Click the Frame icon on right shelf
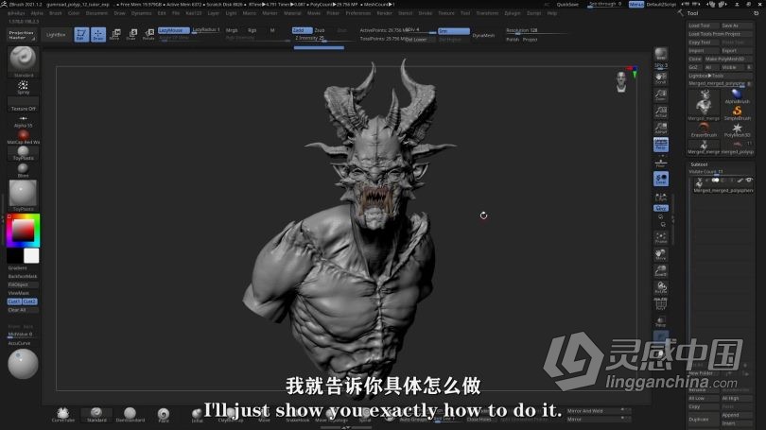Viewport: 766px width, 430px height. click(x=661, y=238)
